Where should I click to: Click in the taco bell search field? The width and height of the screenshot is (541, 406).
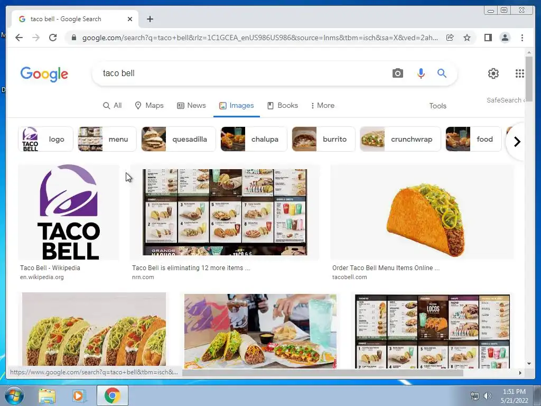pos(241,73)
